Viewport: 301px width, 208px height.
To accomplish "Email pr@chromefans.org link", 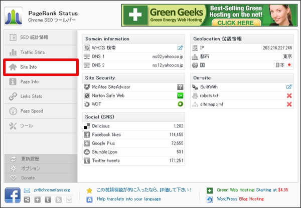I will 52,190.
